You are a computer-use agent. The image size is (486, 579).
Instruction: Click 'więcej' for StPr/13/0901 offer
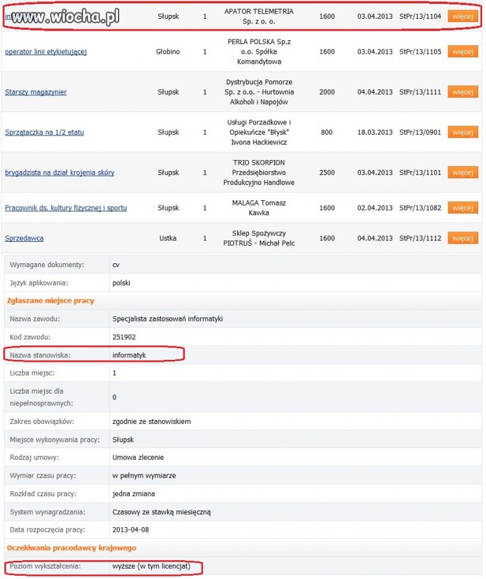click(x=463, y=132)
